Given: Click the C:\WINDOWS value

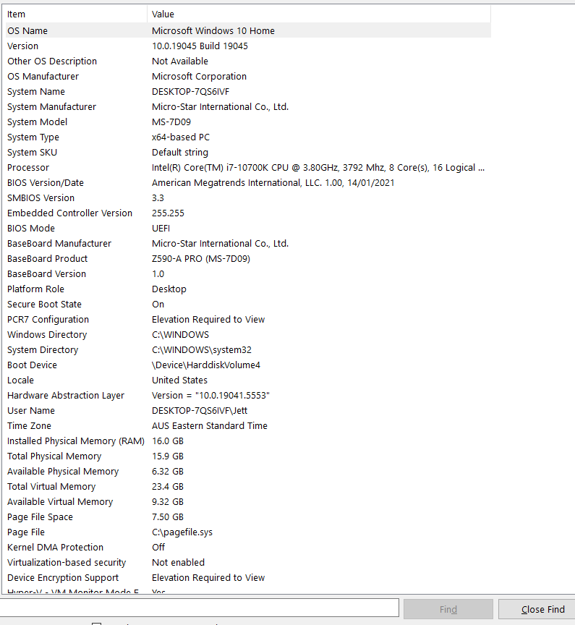Looking at the screenshot, I should pos(180,334).
